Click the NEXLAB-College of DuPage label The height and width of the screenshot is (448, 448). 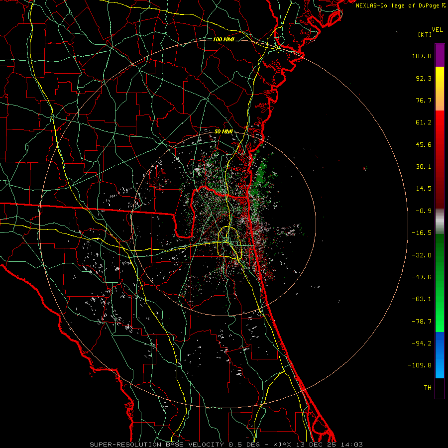coord(401,5)
